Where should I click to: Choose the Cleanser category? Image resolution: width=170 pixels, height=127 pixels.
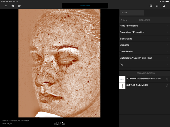[x=144, y=45]
